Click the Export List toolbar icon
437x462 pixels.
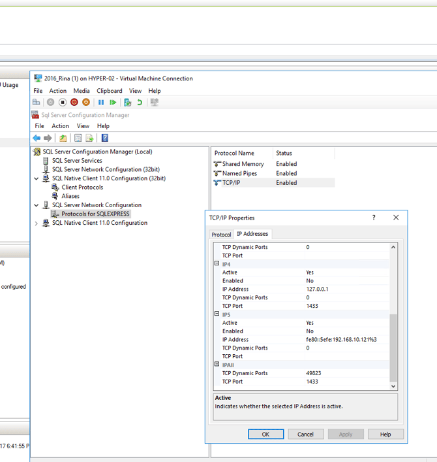pyautogui.click(x=89, y=138)
